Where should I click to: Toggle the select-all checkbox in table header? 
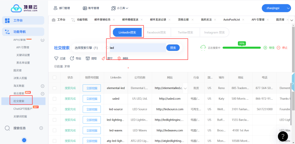54,77
